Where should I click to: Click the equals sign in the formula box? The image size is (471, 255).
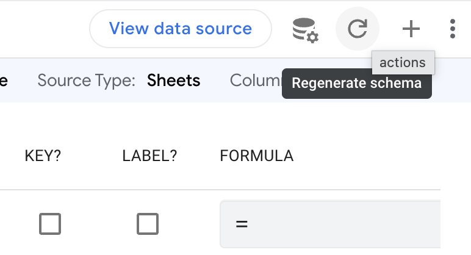pos(242,224)
